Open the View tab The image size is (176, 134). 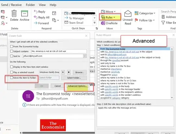pos(42,5)
